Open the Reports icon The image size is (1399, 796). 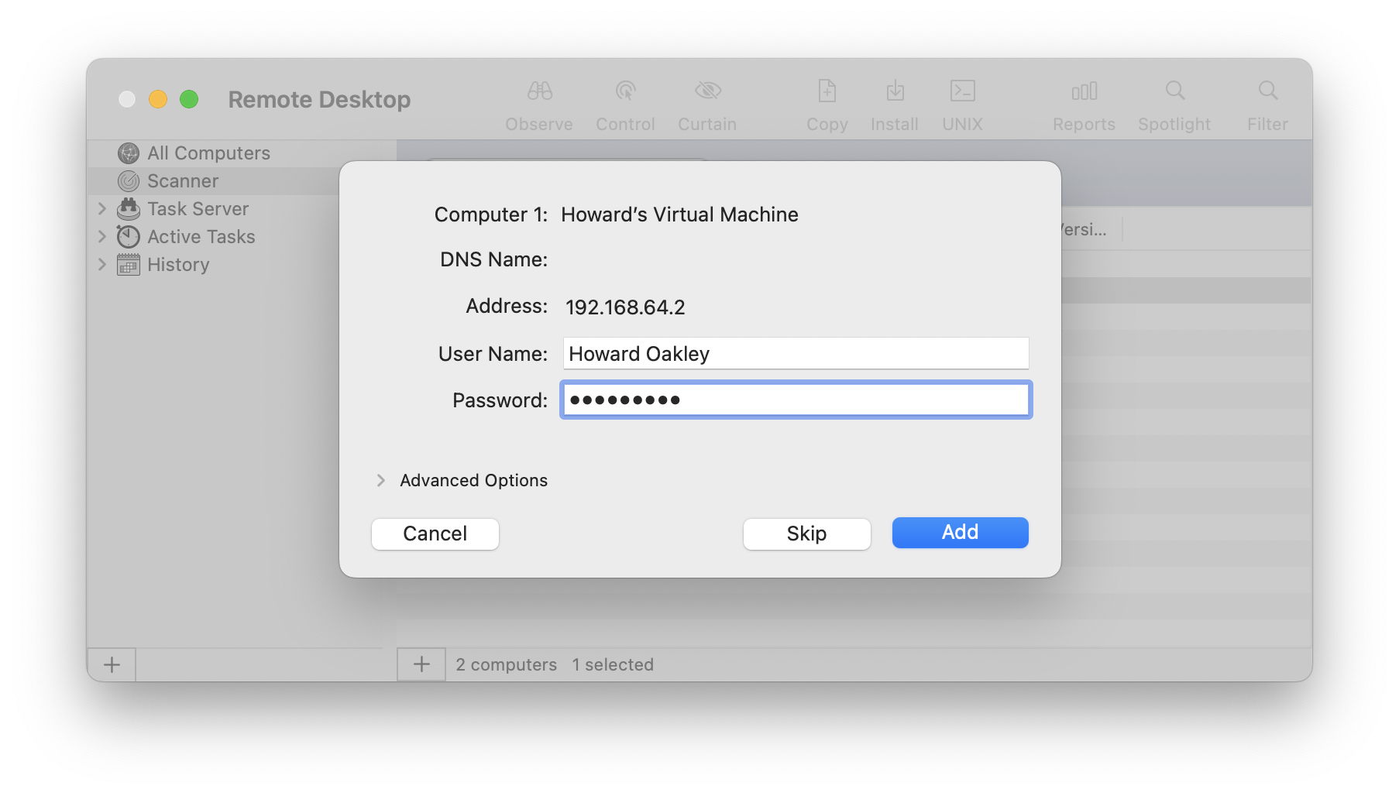[x=1083, y=101]
